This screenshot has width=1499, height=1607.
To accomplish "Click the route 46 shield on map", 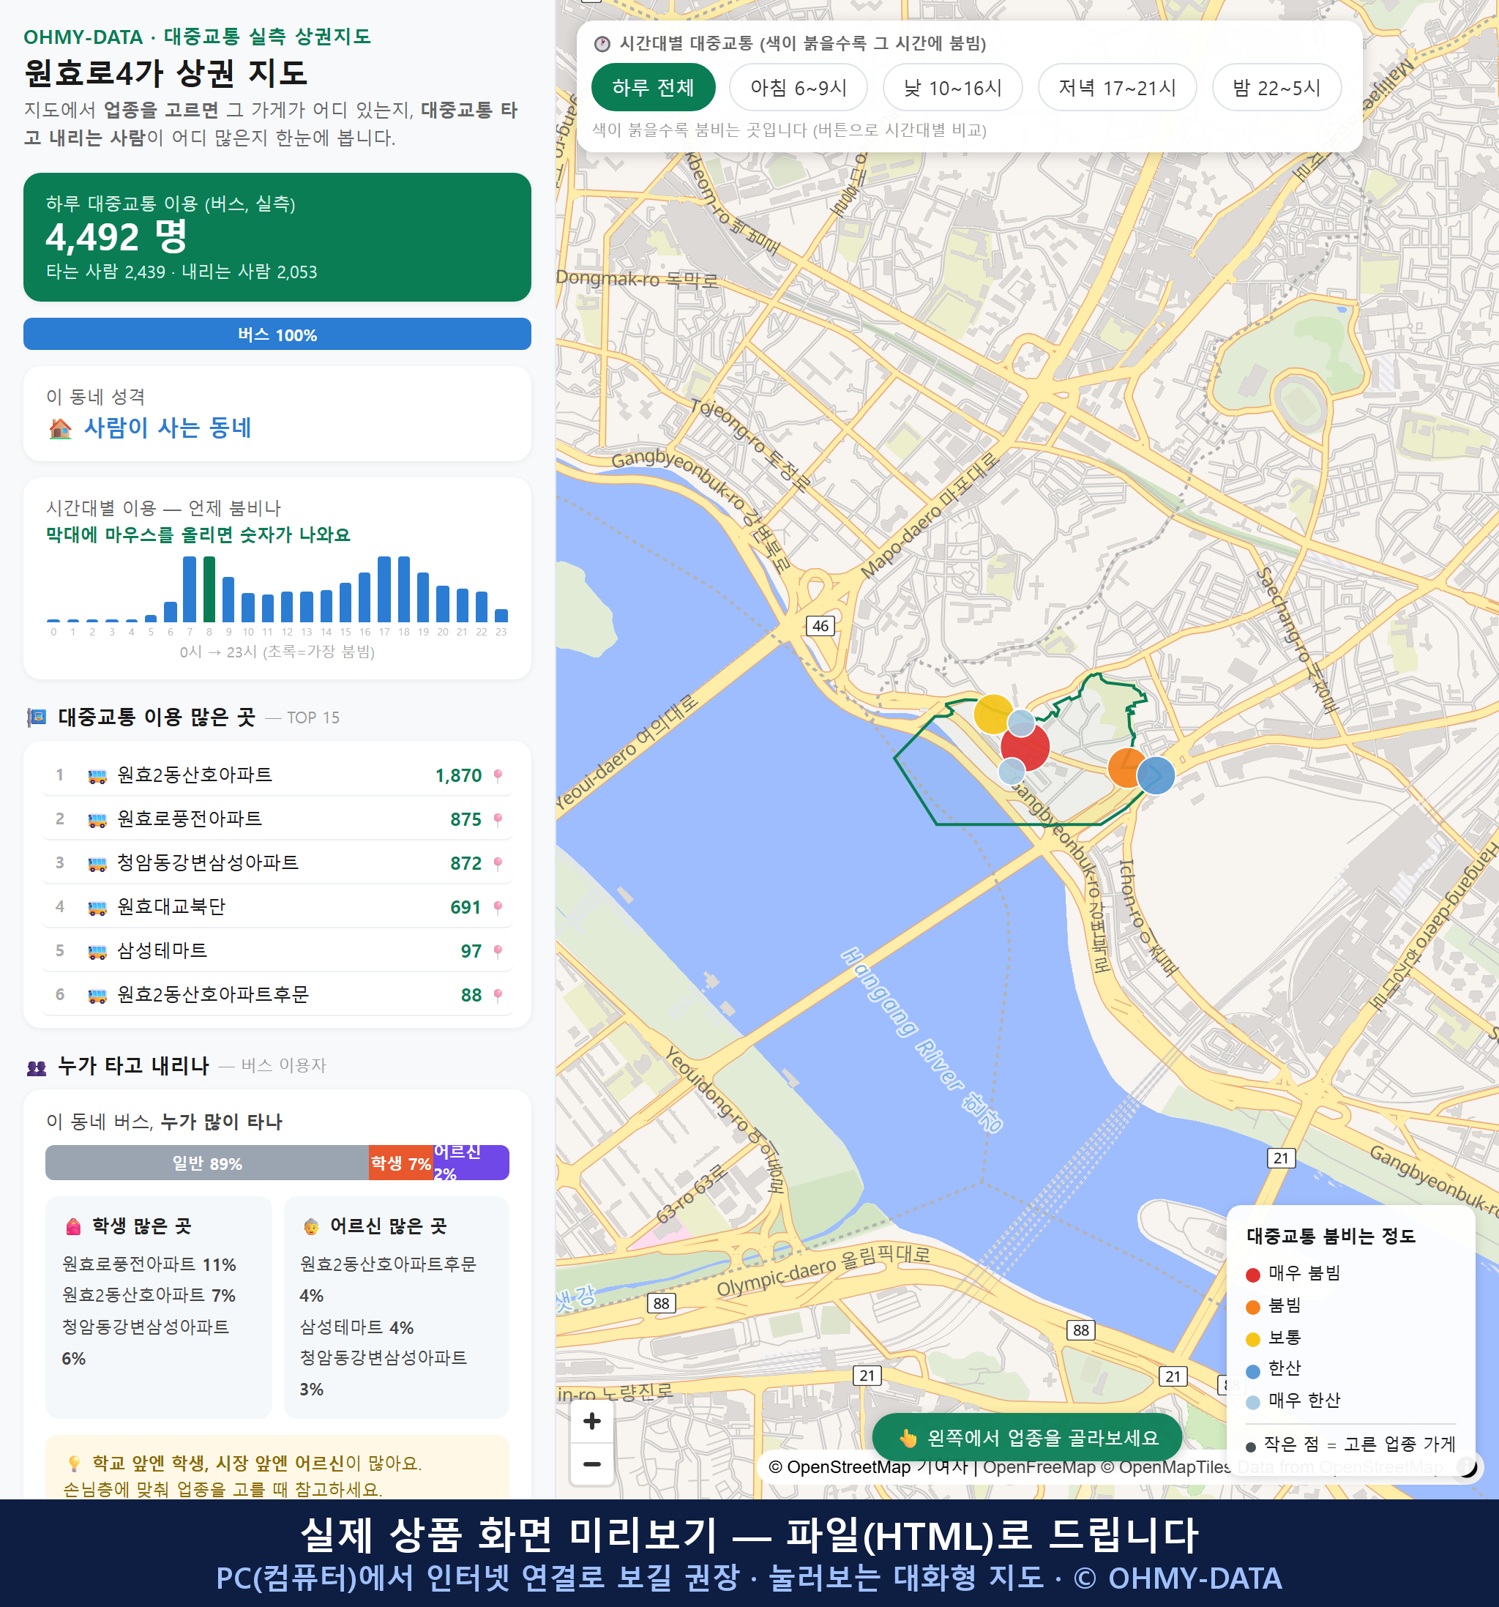I will tap(820, 626).
